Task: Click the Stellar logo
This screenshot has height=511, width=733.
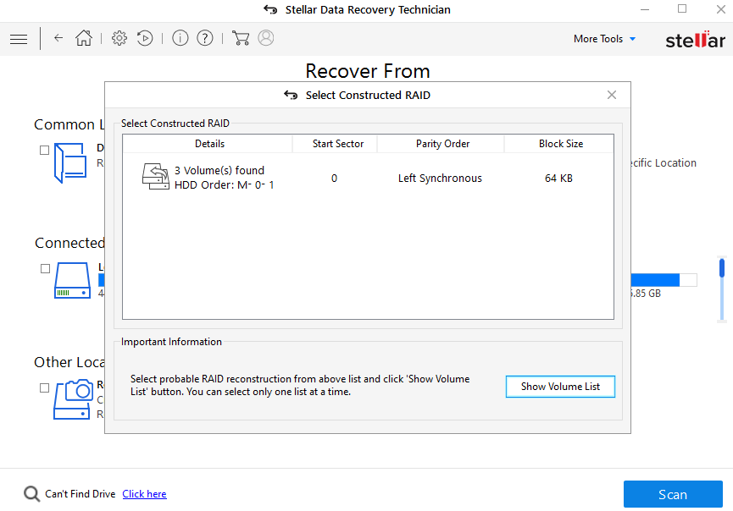Action: (695, 40)
